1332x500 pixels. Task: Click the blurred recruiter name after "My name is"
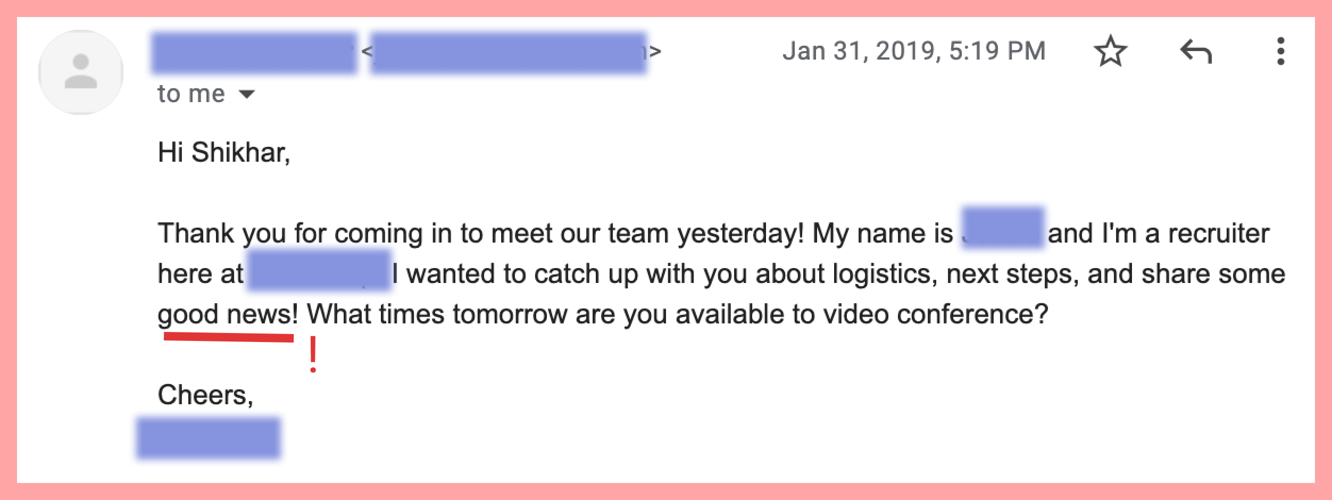[1003, 228]
